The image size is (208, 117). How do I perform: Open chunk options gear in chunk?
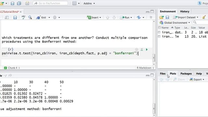136,49
